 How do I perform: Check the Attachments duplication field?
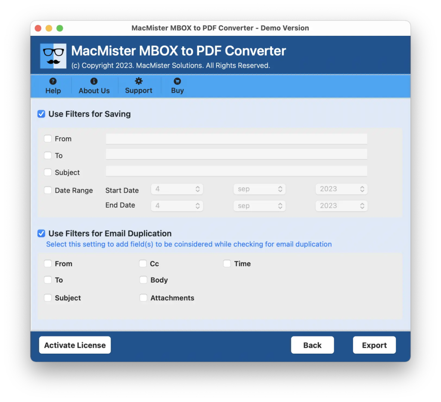pyautogui.click(x=143, y=298)
